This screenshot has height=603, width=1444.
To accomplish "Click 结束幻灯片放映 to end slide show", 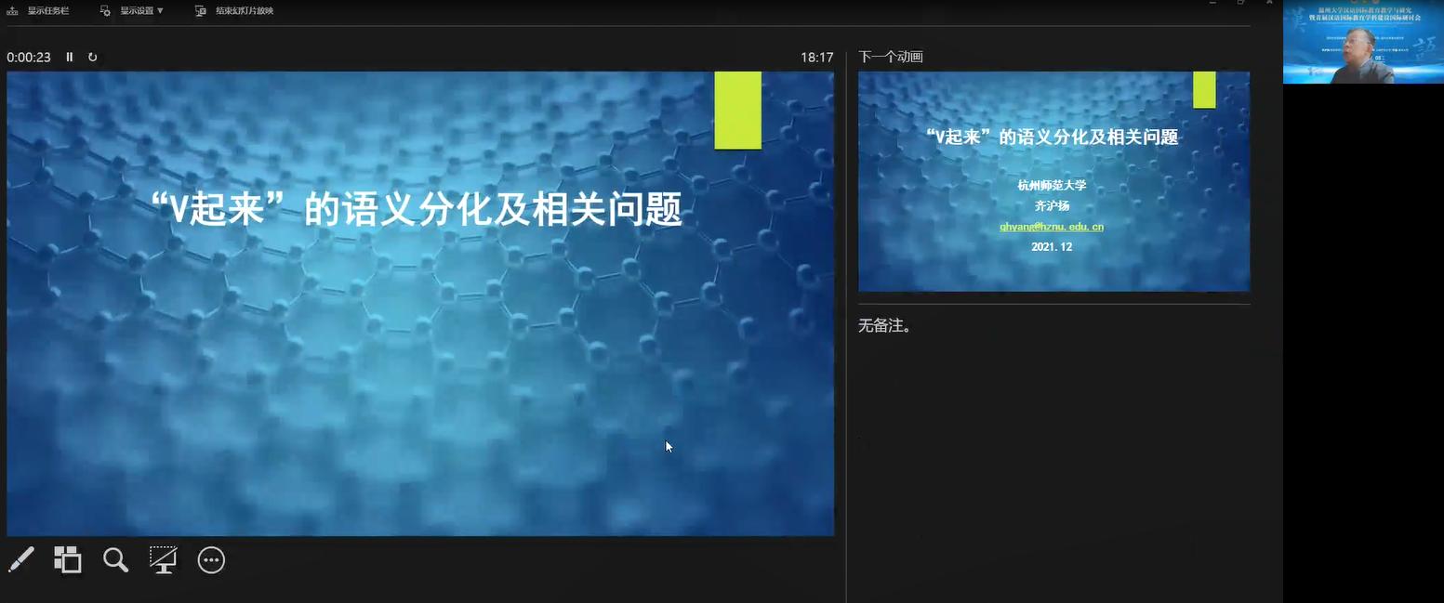I will pos(234,10).
